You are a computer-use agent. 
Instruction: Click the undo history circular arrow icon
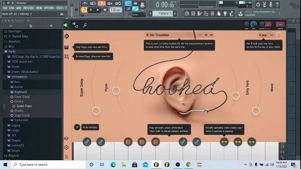pyautogui.click(x=258, y=4)
